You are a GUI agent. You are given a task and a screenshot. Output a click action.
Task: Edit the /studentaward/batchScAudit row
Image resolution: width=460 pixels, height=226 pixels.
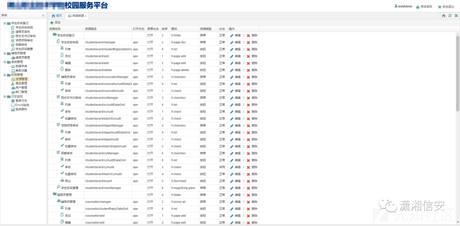pyautogui.click(x=235, y=119)
